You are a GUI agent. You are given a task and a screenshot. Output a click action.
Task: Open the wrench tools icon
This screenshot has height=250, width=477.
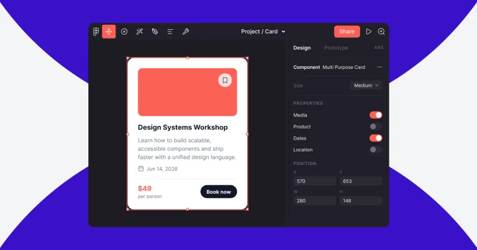(186, 32)
